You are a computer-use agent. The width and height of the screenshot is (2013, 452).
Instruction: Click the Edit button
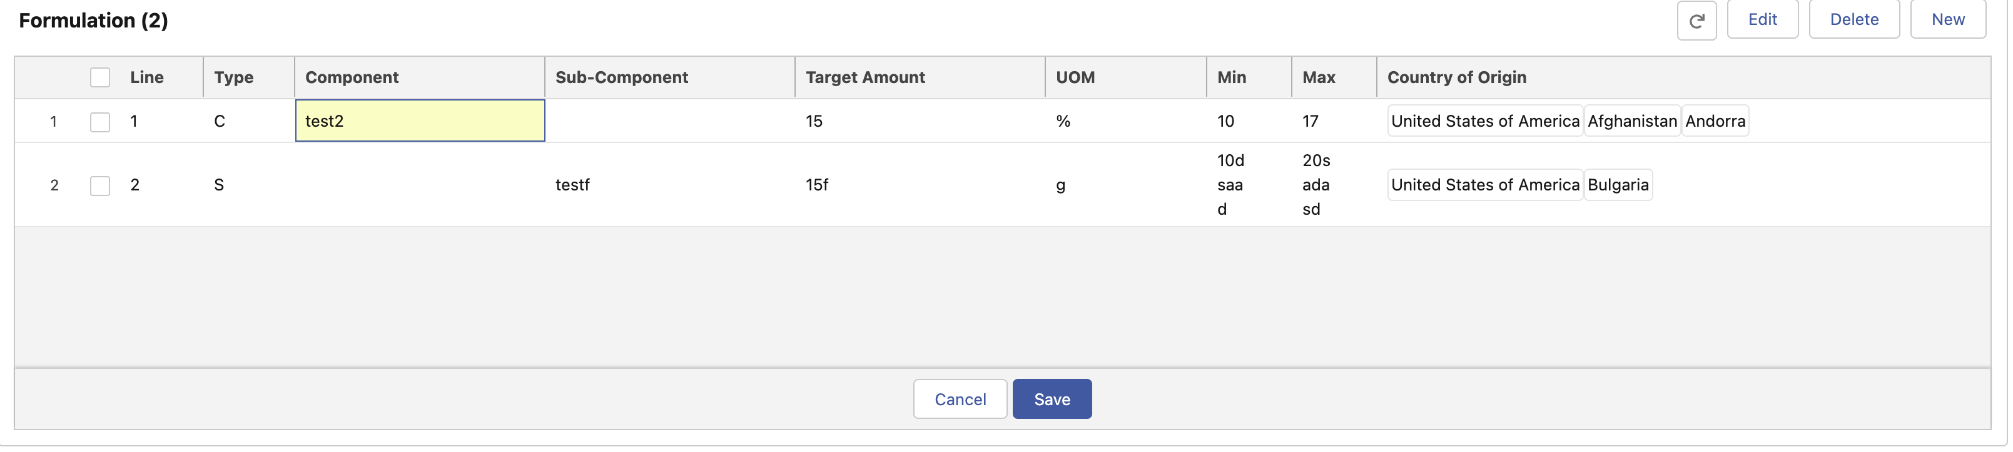click(1762, 19)
